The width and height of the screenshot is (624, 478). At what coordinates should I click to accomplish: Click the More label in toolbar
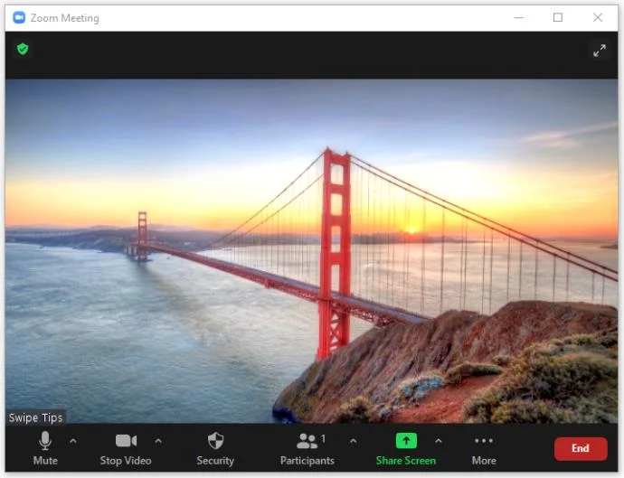coord(484,461)
